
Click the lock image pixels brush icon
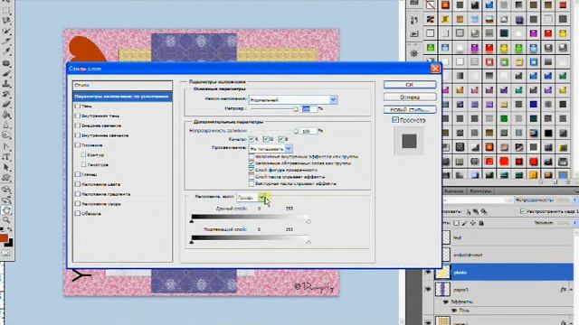[465, 223]
